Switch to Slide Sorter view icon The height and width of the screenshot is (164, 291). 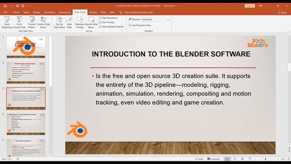(x=235, y=159)
